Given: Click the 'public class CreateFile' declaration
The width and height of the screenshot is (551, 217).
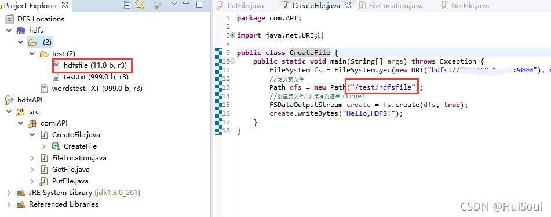Looking at the screenshot, I should tap(283, 53).
